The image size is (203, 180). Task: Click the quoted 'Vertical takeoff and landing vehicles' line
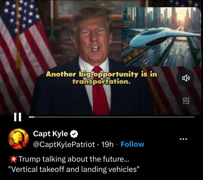click(74, 169)
